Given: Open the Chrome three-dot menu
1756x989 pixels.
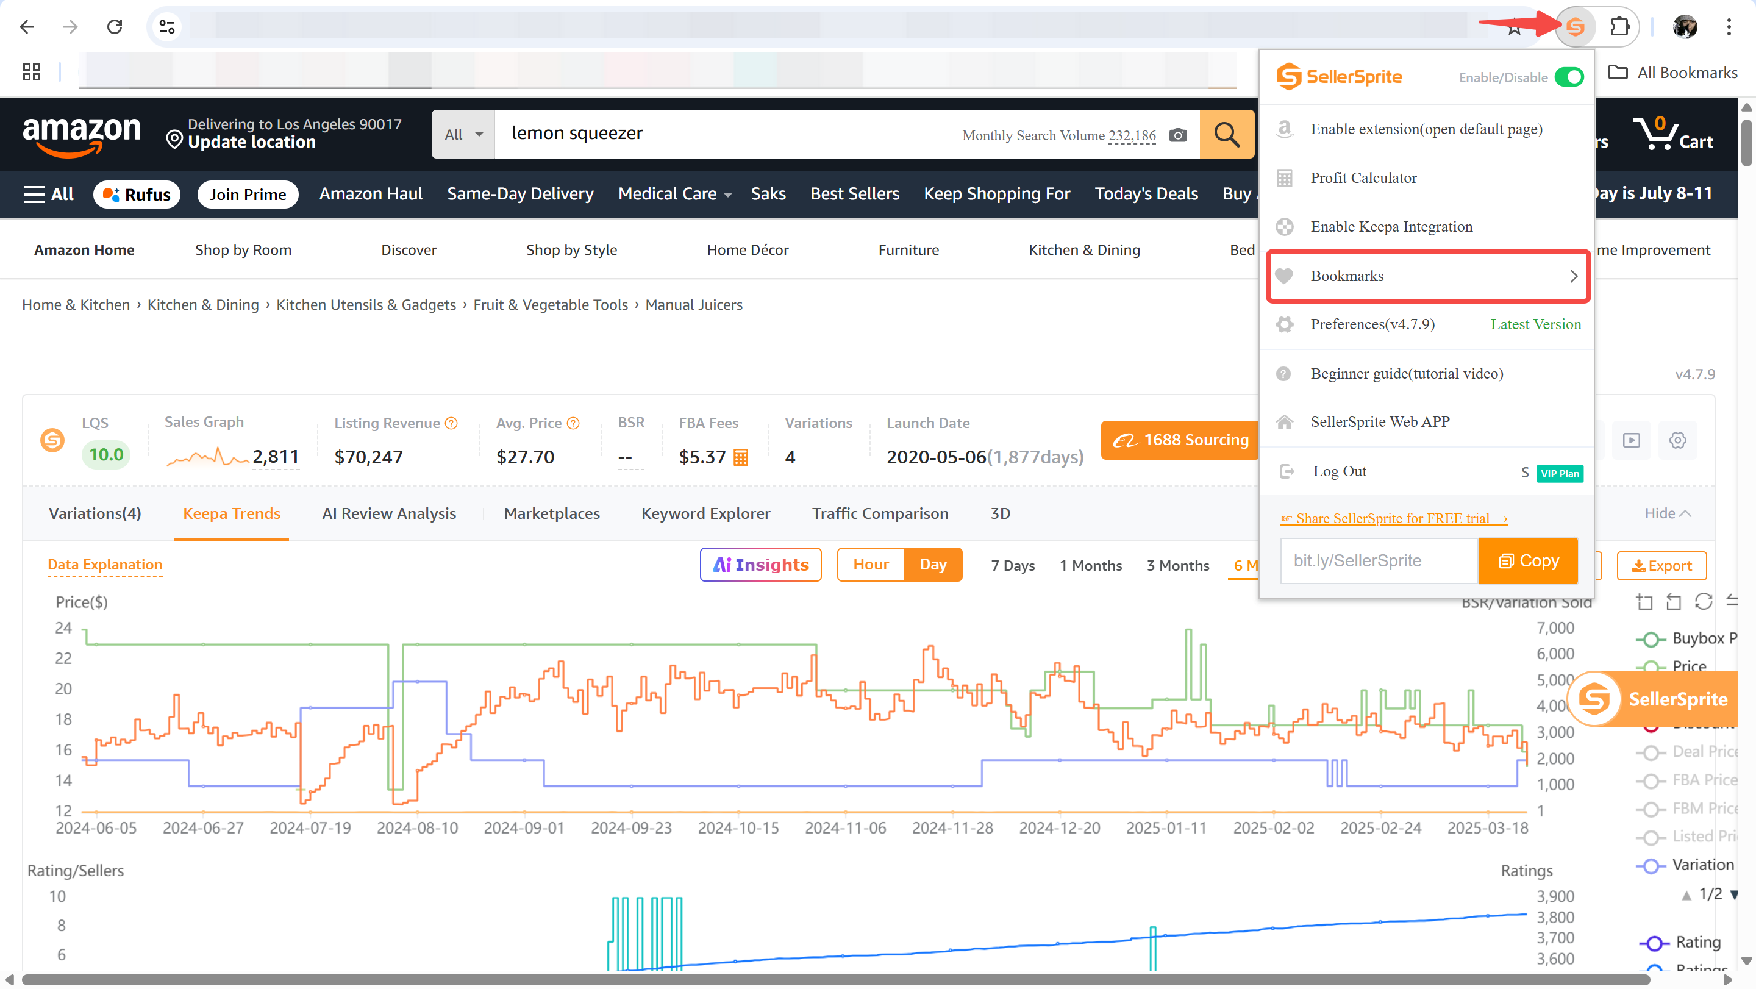Looking at the screenshot, I should point(1729,27).
